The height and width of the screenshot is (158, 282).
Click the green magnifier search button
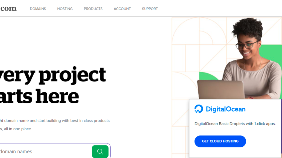pyautogui.click(x=100, y=151)
